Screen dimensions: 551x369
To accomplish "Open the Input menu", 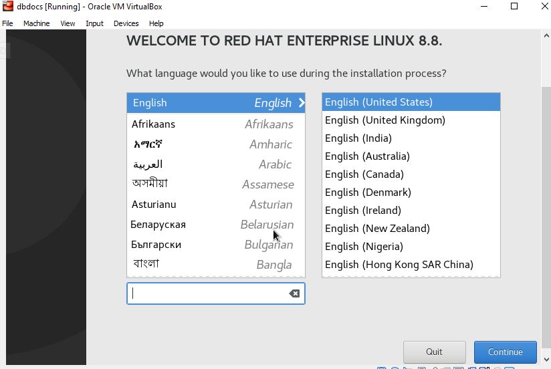I will (x=94, y=23).
